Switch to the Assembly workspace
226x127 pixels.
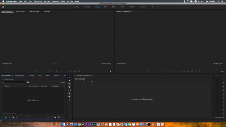(87, 7)
